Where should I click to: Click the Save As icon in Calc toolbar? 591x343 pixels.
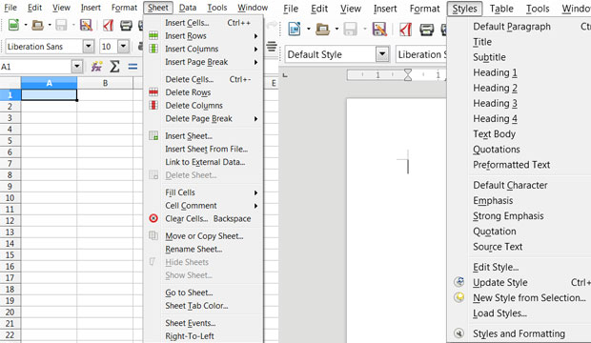pos(86,26)
